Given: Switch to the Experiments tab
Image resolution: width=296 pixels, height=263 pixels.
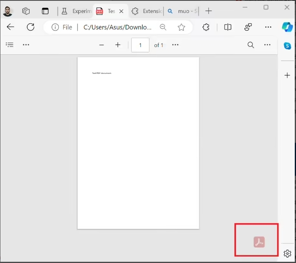Looking at the screenshot, I should point(76,11).
